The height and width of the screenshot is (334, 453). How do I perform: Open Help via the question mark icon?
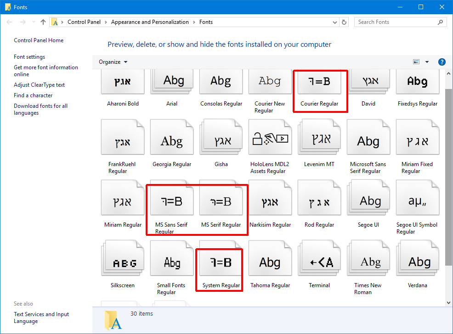(442, 62)
